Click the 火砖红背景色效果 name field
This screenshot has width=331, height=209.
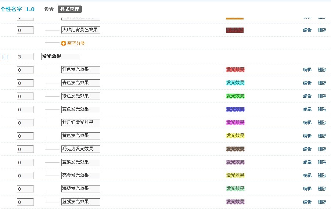pyautogui.click(x=81, y=30)
